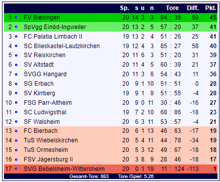
Task: Click the blue dot beside FV Biesingen
Action: 16,17
